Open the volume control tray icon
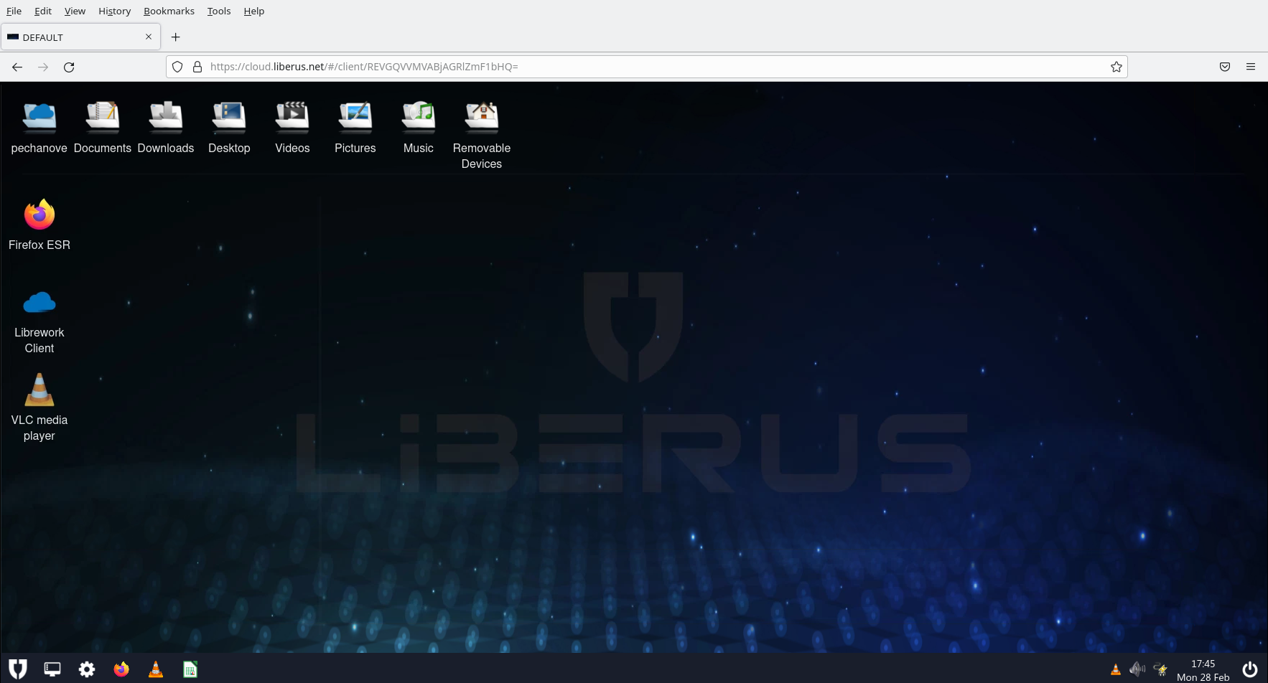The width and height of the screenshot is (1268, 683). (x=1137, y=669)
